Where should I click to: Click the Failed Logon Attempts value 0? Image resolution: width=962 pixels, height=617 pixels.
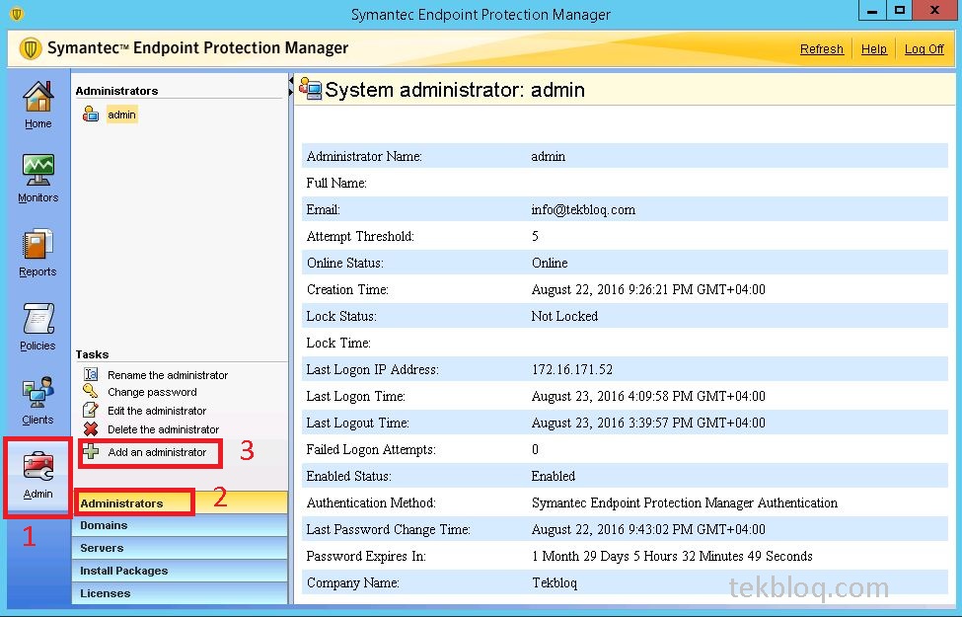click(x=535, y=449)
